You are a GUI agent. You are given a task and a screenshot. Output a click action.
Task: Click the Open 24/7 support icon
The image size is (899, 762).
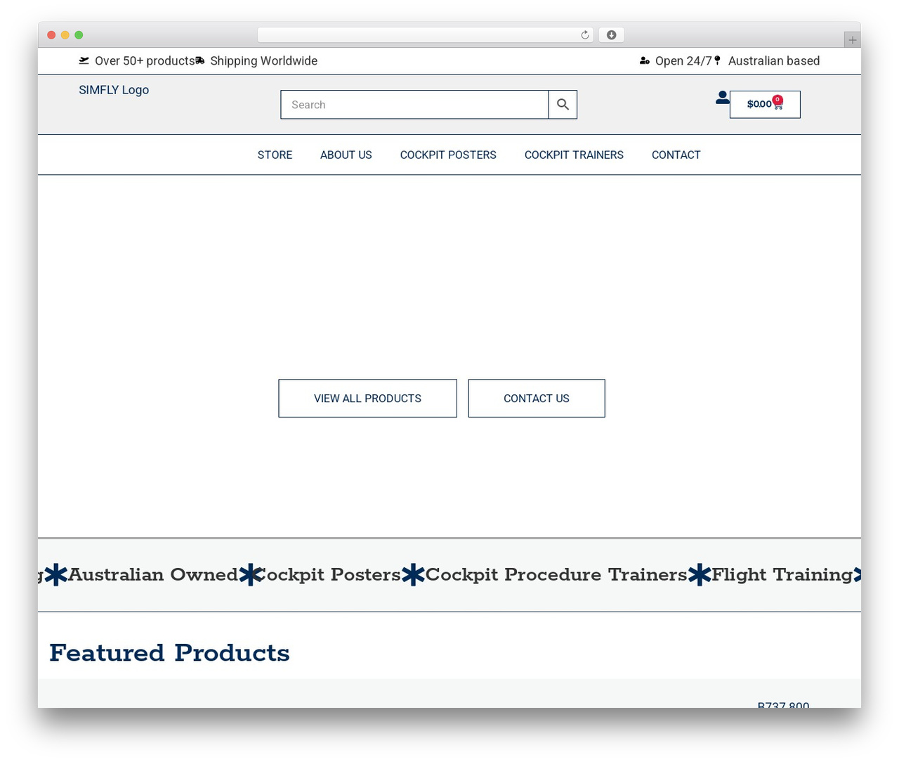click(645, 61)
